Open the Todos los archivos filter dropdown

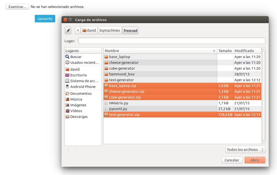(x=245, y=149)
